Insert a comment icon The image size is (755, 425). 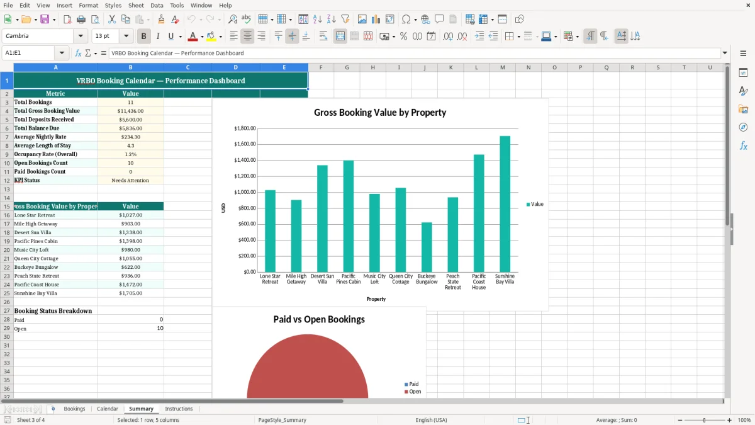click(439, 20)
